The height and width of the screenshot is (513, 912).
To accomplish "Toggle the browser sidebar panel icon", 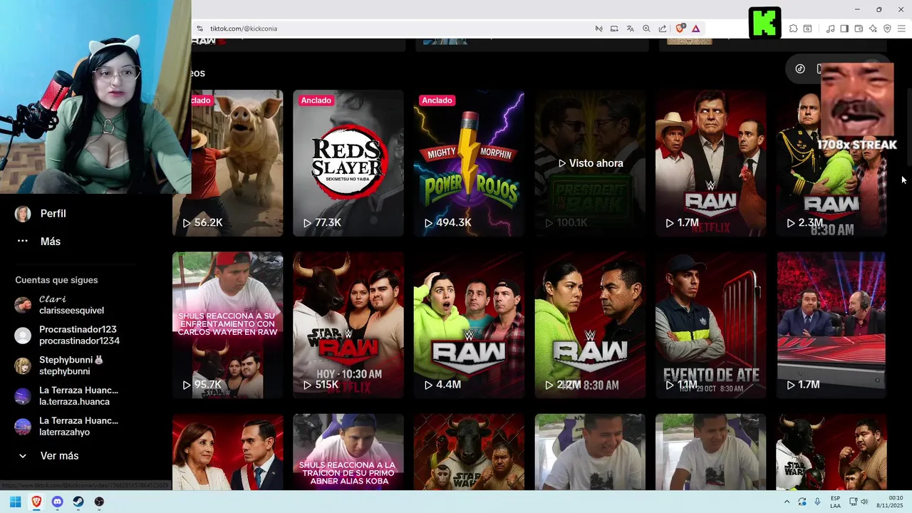I will 844,28.
